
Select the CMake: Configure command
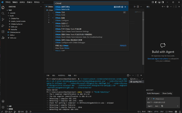coord(91,19)
